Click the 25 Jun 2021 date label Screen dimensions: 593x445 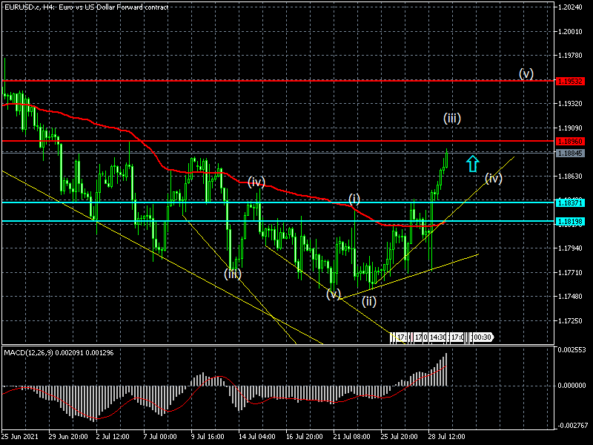20,437
